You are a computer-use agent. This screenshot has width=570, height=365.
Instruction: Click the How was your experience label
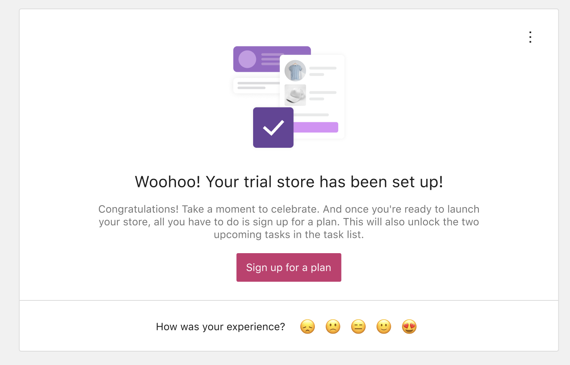coord(220,327)
